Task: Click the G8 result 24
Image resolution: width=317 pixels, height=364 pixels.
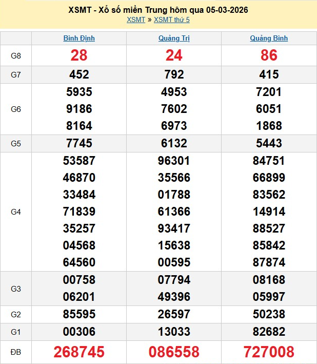Action: [174, 55]
